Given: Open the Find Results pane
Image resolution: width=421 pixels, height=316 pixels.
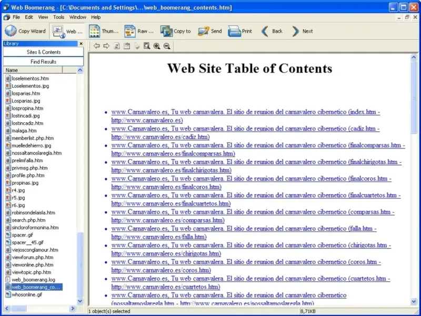Looking at the screenshot, I should click(x=44, y=62).
